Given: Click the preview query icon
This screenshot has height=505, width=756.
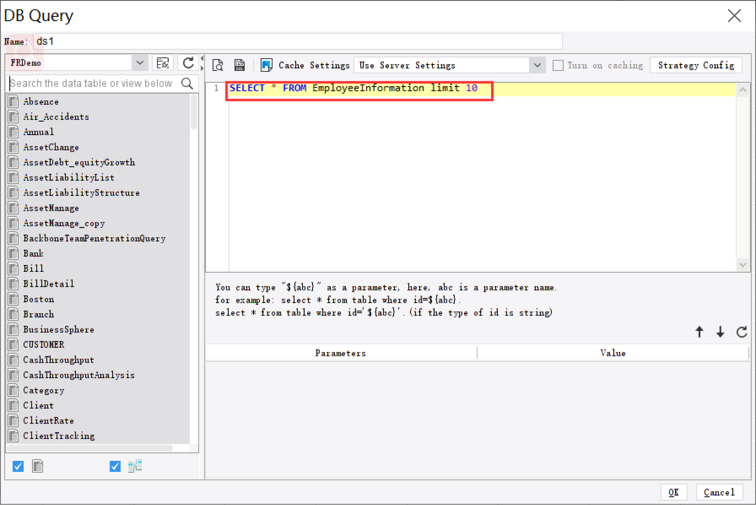Looking at the screenshot, I should click(x=218, y=65).
